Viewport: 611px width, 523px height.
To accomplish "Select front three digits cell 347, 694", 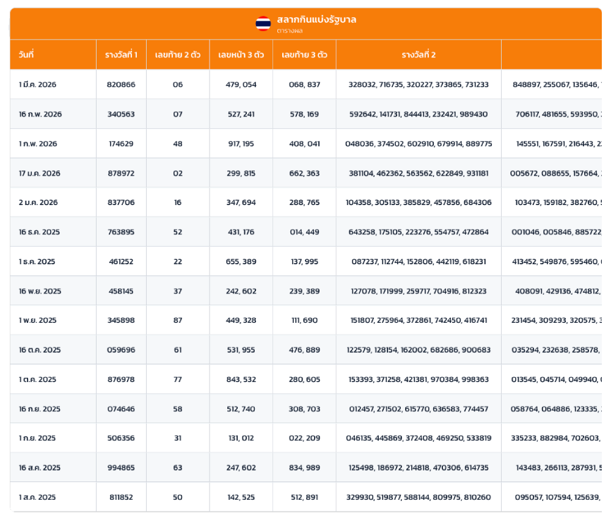I will pos(241,203).
